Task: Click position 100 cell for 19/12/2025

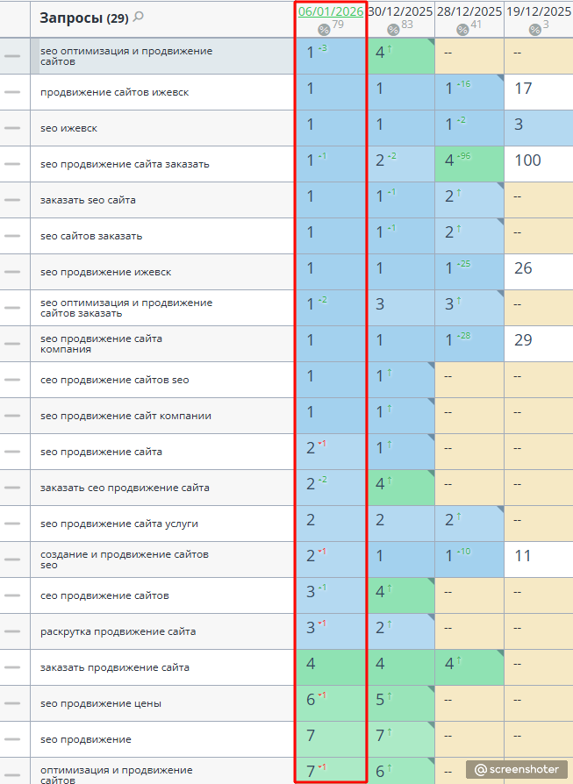Action: click(x=539, y=164)
